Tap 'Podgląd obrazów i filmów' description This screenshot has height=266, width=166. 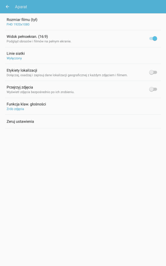[39, 42]
